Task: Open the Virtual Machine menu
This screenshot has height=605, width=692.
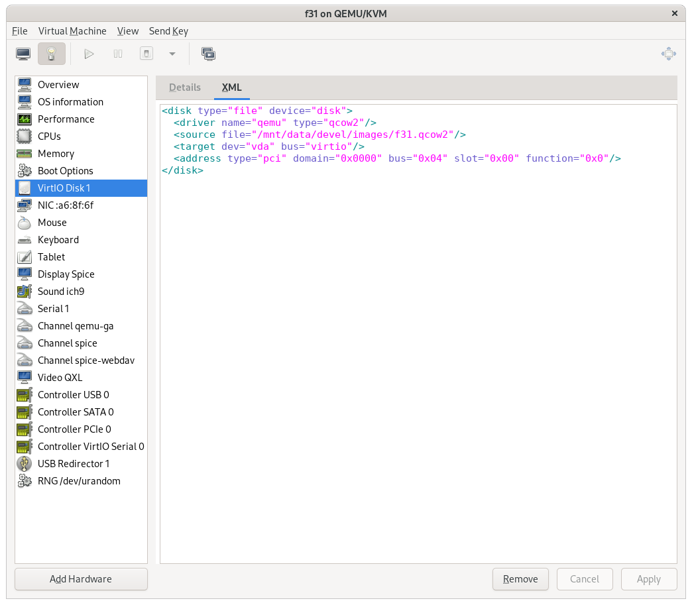Action: (x=72, y=31)
